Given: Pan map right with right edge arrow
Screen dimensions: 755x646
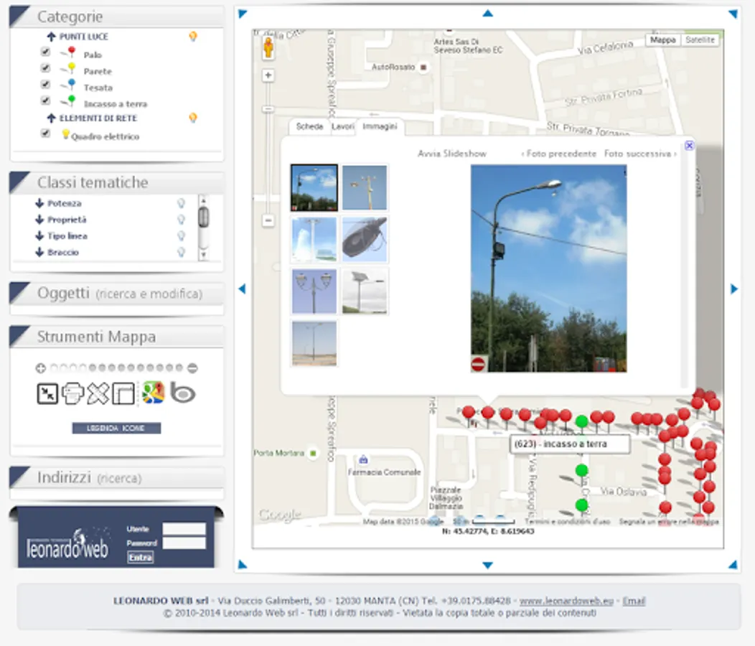Looking at the screenshot, I should coord(733,289).
